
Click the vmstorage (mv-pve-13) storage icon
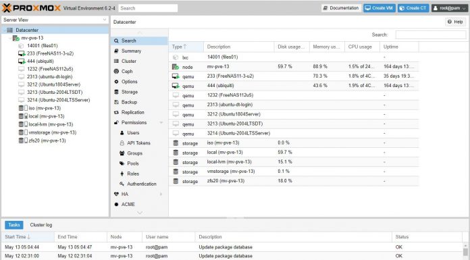[x=23, y=132]
